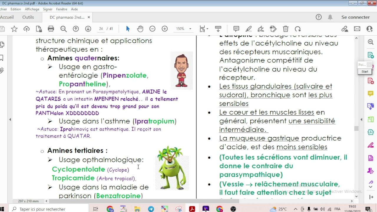Open the yellow Comment tool in right pane
Viewport: 377px width, 212px height.
(371, 94)
